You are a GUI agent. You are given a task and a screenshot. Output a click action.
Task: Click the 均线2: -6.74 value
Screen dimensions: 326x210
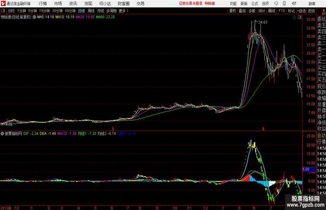(107, 134)
